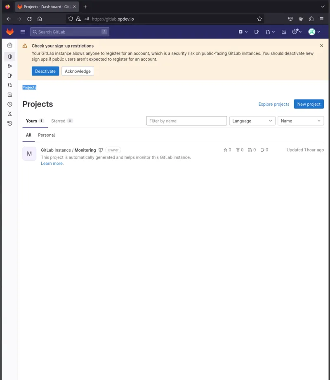Open the create new item menu
This screenshot has width=330, height=380.
(x=241, y=31)
